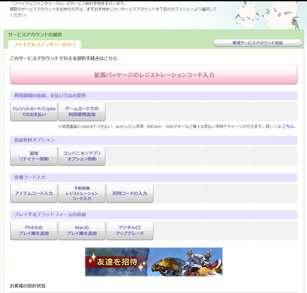The width and height of the screenshot is (307, 293).
Task: Choose クレジットカード/Crysta でのお支払い
Action: pyautogui.click(x=34, y=111)
